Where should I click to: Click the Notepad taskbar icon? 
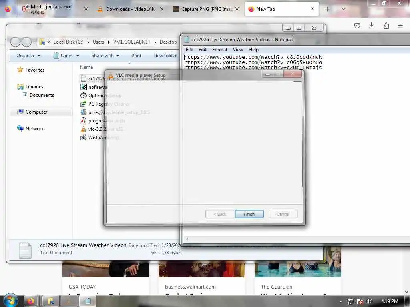[88, 301]
